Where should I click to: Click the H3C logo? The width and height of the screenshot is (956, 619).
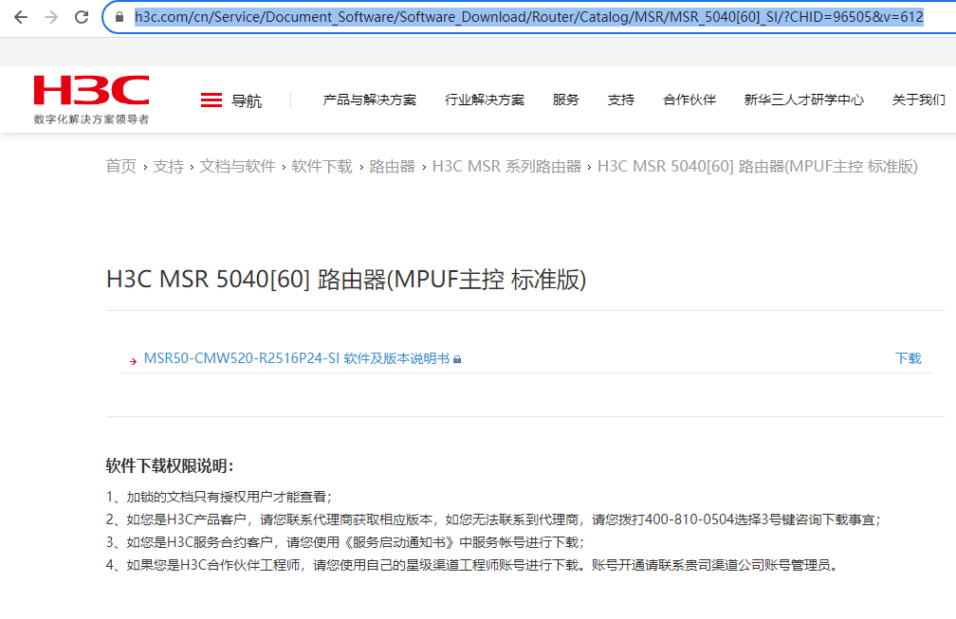tap(91, 90)
